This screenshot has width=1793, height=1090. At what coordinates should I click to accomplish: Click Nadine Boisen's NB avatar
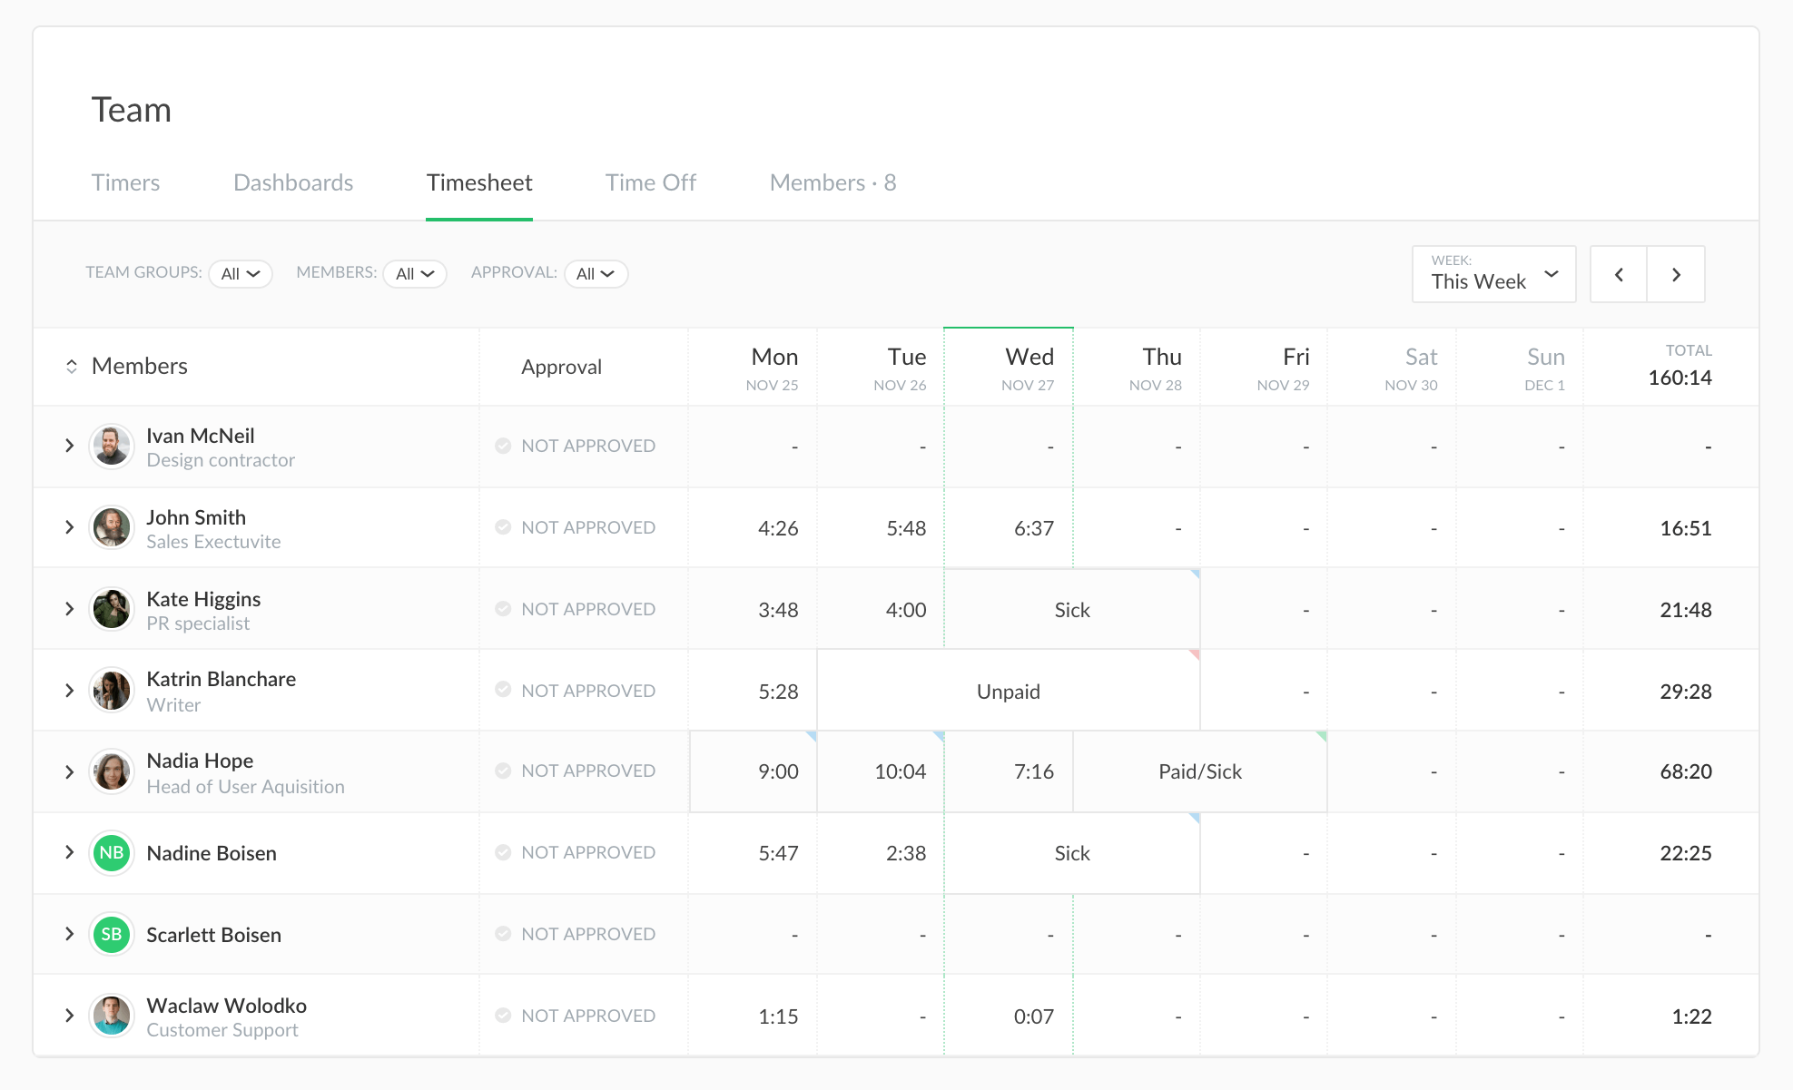coord(112,853)
